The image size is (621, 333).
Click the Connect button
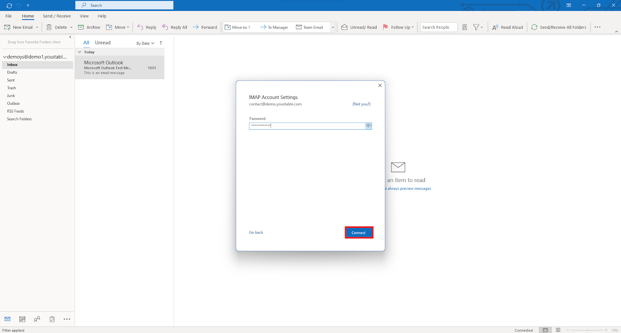[x=359, y=232]
